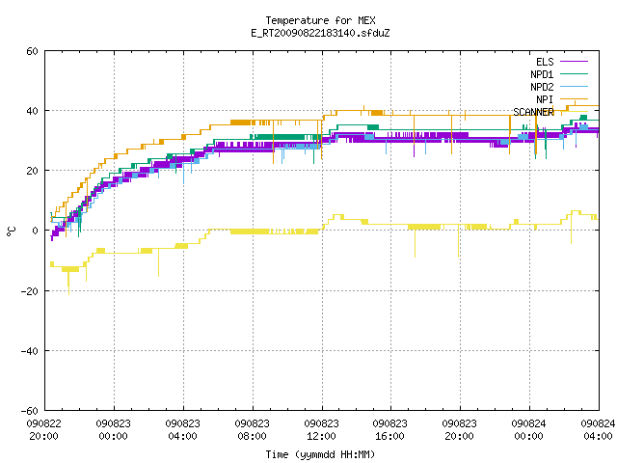Click the x-axis label 090824 04:00
The height and width of the screenshot is (463, 617).
pyautogui.click(x=598, y=430)
